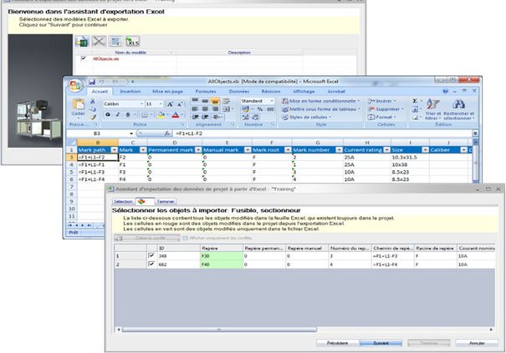Open the Manual mark column filter dropdown
Image resolution: width=506 pixels, height=353 pixels.
248,150
